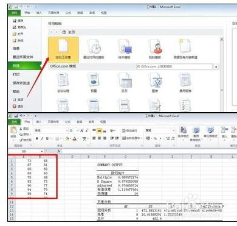
Task: Open My Templates (我的模板) icon
Action: [x=155, y=49]
